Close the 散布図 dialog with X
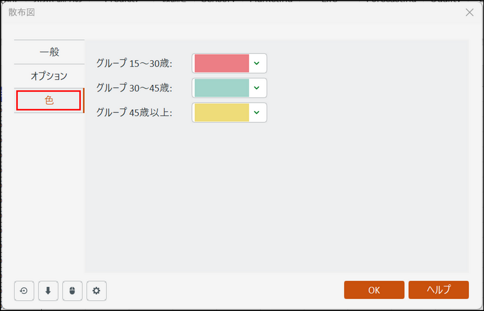This screenshot has width=484, height=311. pos(469,13)
